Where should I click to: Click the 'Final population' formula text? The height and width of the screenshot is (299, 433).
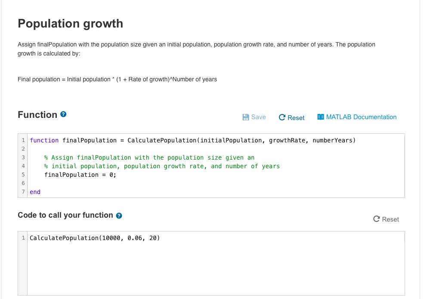coord(117,79)
